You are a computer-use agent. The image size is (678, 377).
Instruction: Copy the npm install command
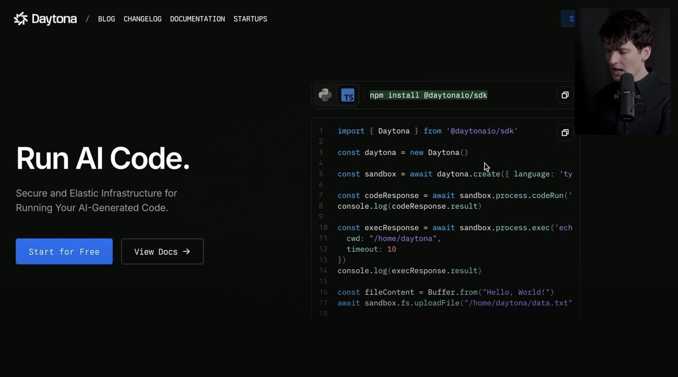[564, 95]
